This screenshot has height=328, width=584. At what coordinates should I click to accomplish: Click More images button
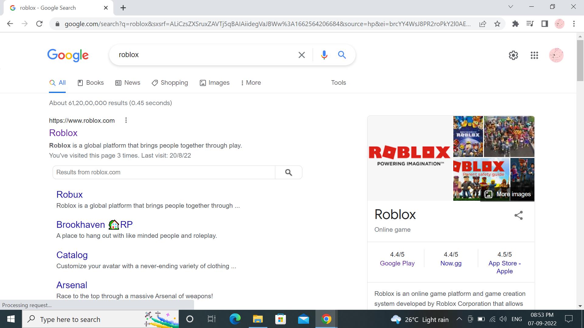click(x=508, y=194)
